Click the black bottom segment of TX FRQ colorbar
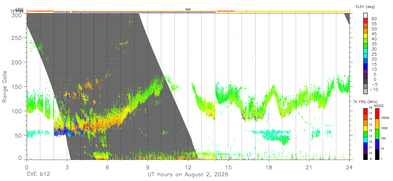This screenshot has height=181, width=393. pyautogui.click(x=365, y=156)
